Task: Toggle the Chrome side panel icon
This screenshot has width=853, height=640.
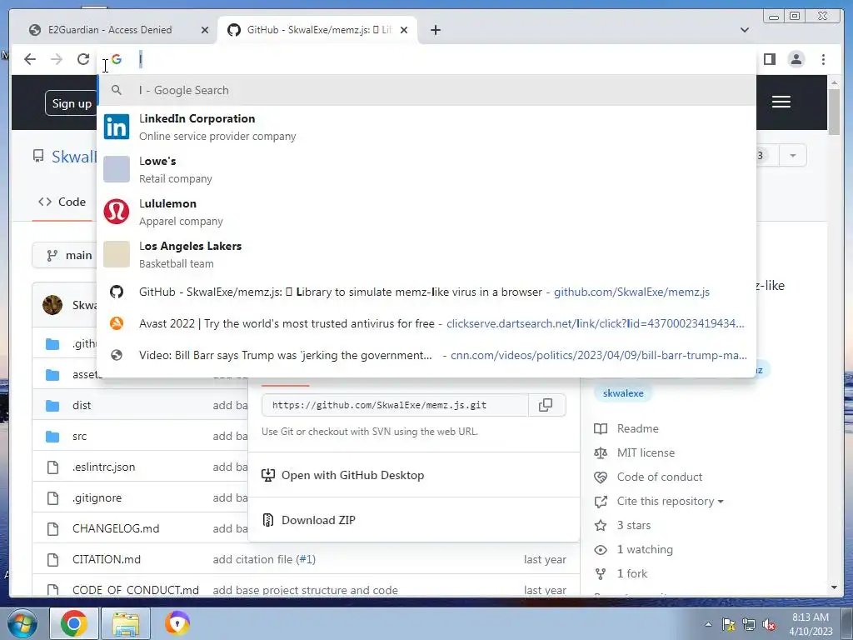Action: tap(769, 59)
